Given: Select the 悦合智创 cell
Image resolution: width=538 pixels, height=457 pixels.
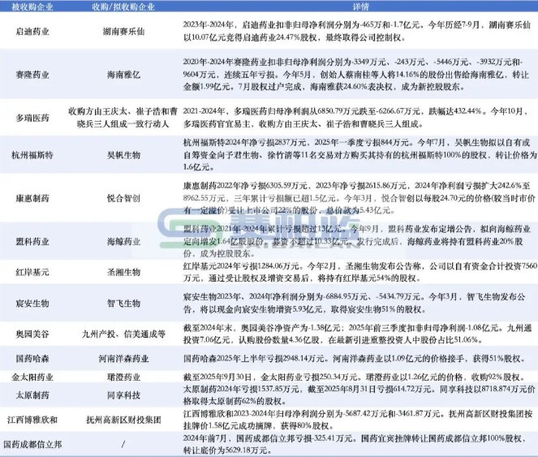Looking at the screenshot, I should [123, 198].
